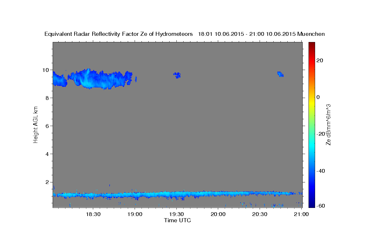
Task: Click the 'Time UTC' axis label
Action: coord(177,220)
